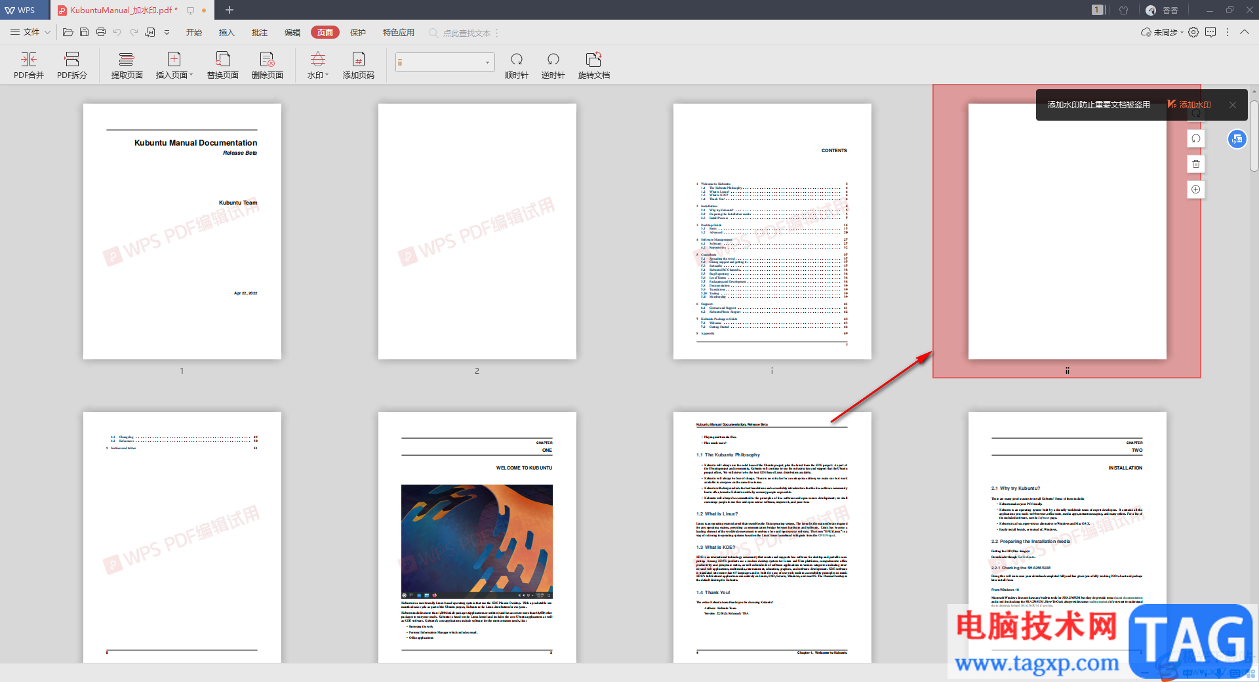Expand the arrow next to 文件
Screen dimensions: 1259x682
pos(47,32)
